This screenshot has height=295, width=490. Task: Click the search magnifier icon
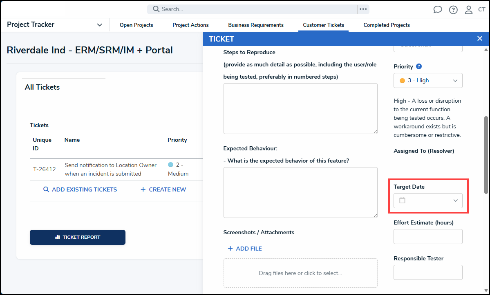(x=156, y=9)
